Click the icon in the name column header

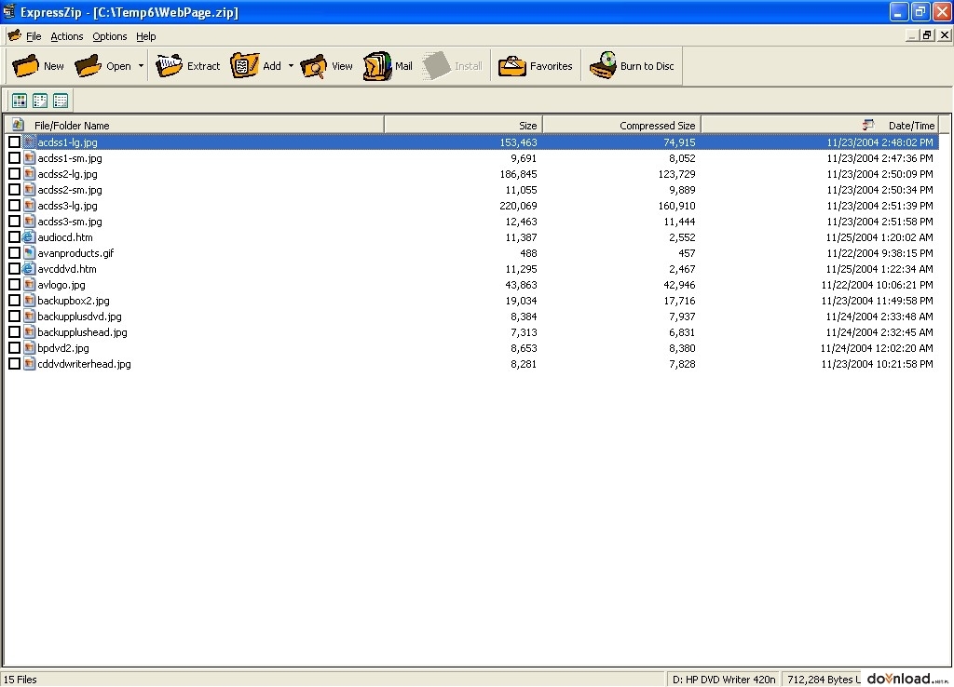(18, 125)
